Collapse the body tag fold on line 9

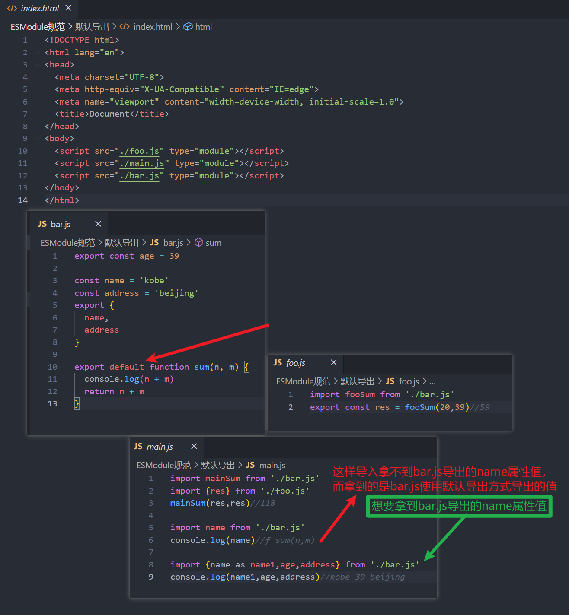click(38, 138)
